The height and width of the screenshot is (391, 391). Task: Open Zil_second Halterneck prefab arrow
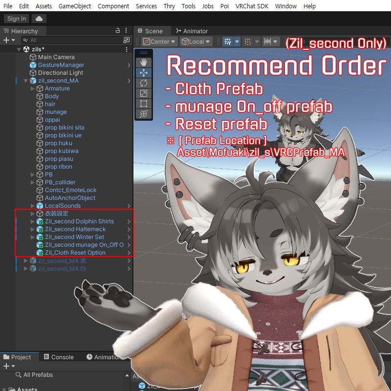point(129,229)
